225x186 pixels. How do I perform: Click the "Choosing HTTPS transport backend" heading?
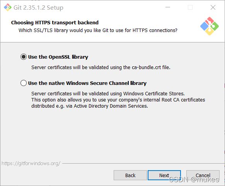pos(55,22)
